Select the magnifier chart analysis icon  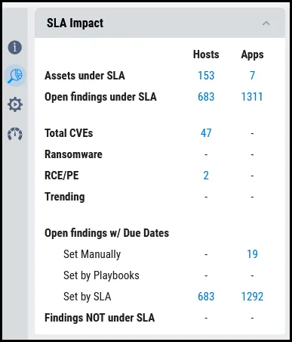click(x=15, y=76)
